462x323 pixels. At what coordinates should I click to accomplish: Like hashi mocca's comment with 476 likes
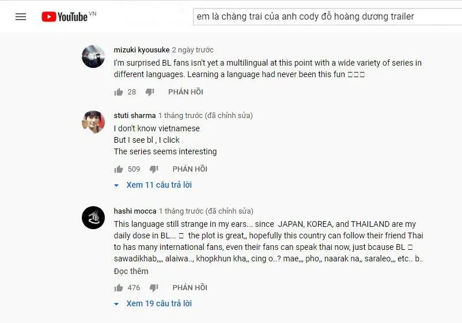pyautogui.click(x=119, y=288)
